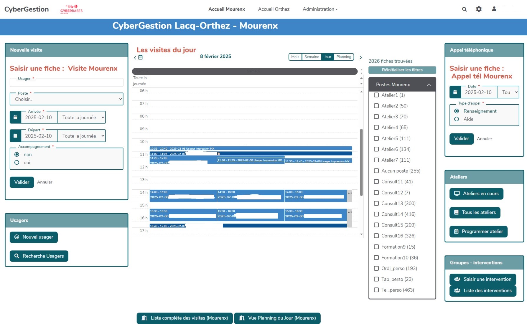This screenshot has width=527, height=324.
Task: Go to previous day arrow
Action: point(135,57)
